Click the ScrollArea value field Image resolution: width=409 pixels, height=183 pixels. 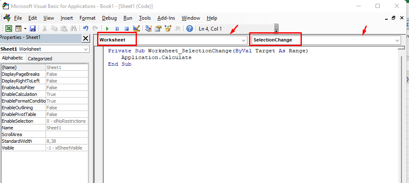67,134
